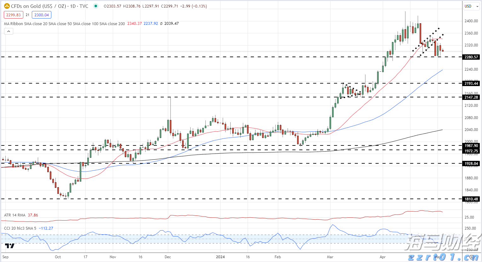Click the green market status dot

(x=96, y=6)
